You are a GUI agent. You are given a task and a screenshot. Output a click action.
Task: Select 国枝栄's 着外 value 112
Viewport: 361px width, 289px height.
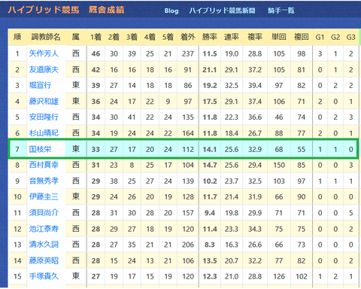(188, 150)
